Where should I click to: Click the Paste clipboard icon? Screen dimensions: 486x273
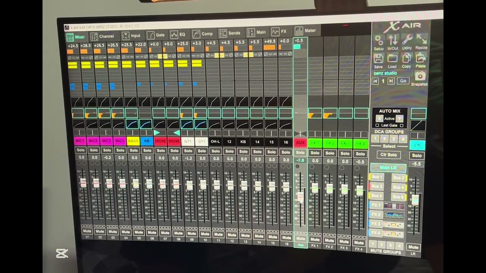(x=420, y=58)
